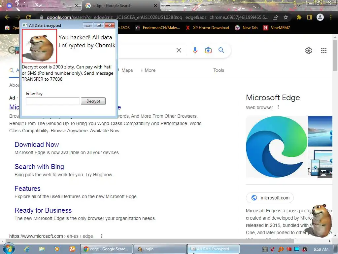Click the Microsoft Edge logo image
Image resolution: width=338 pixels, height=254 pixels.
tap(276, 147)
